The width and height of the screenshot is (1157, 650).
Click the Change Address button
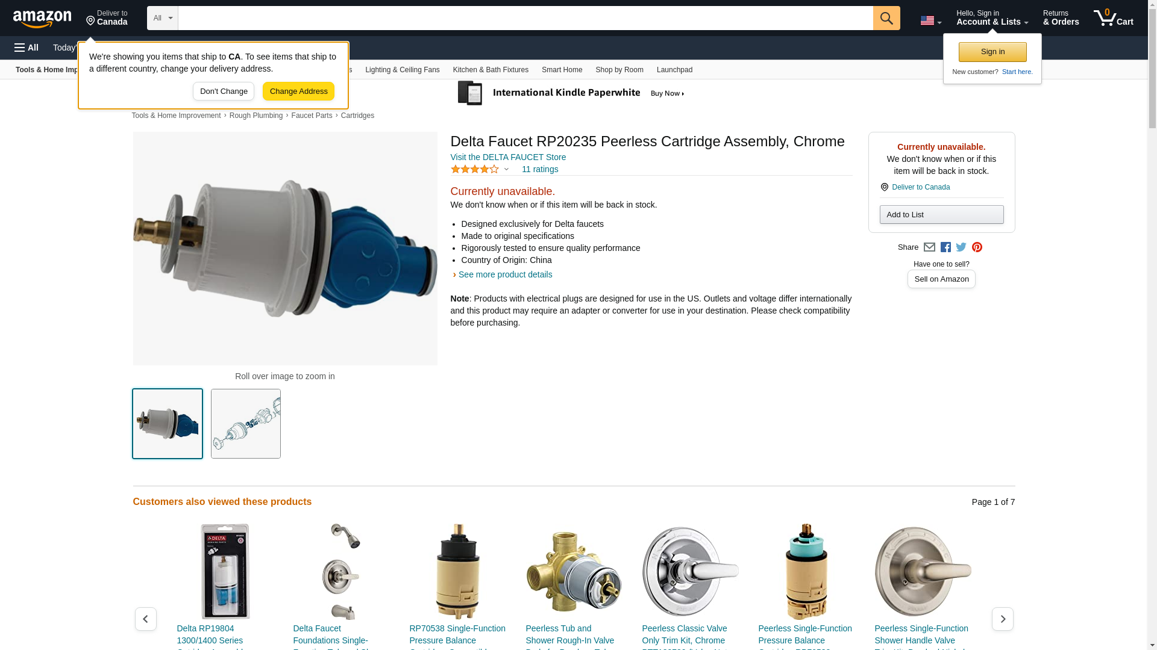[298, 91]
